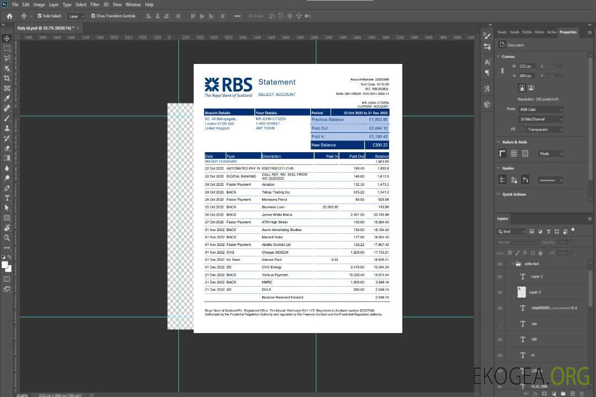Toggle rulers icon under Rulers & Grids
The height and width of the screenshot is (397, 596).
(503, 153)
